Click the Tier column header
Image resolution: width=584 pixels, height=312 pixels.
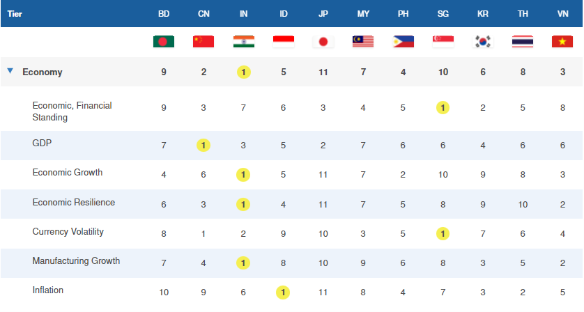[15, 13]
